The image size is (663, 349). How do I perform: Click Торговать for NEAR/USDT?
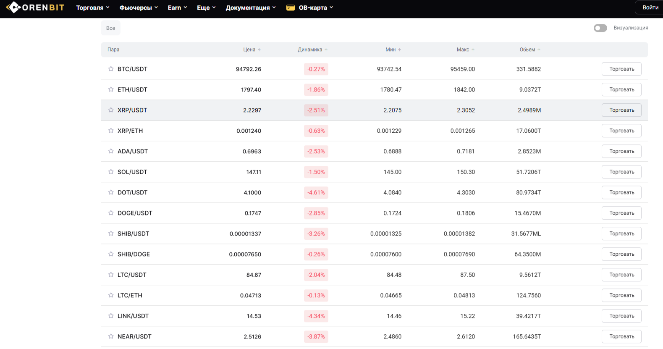click(x=621, y=336)
